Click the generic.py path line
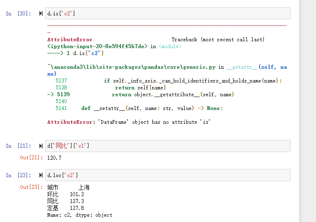Screen dimensions: 316x222 167,70
